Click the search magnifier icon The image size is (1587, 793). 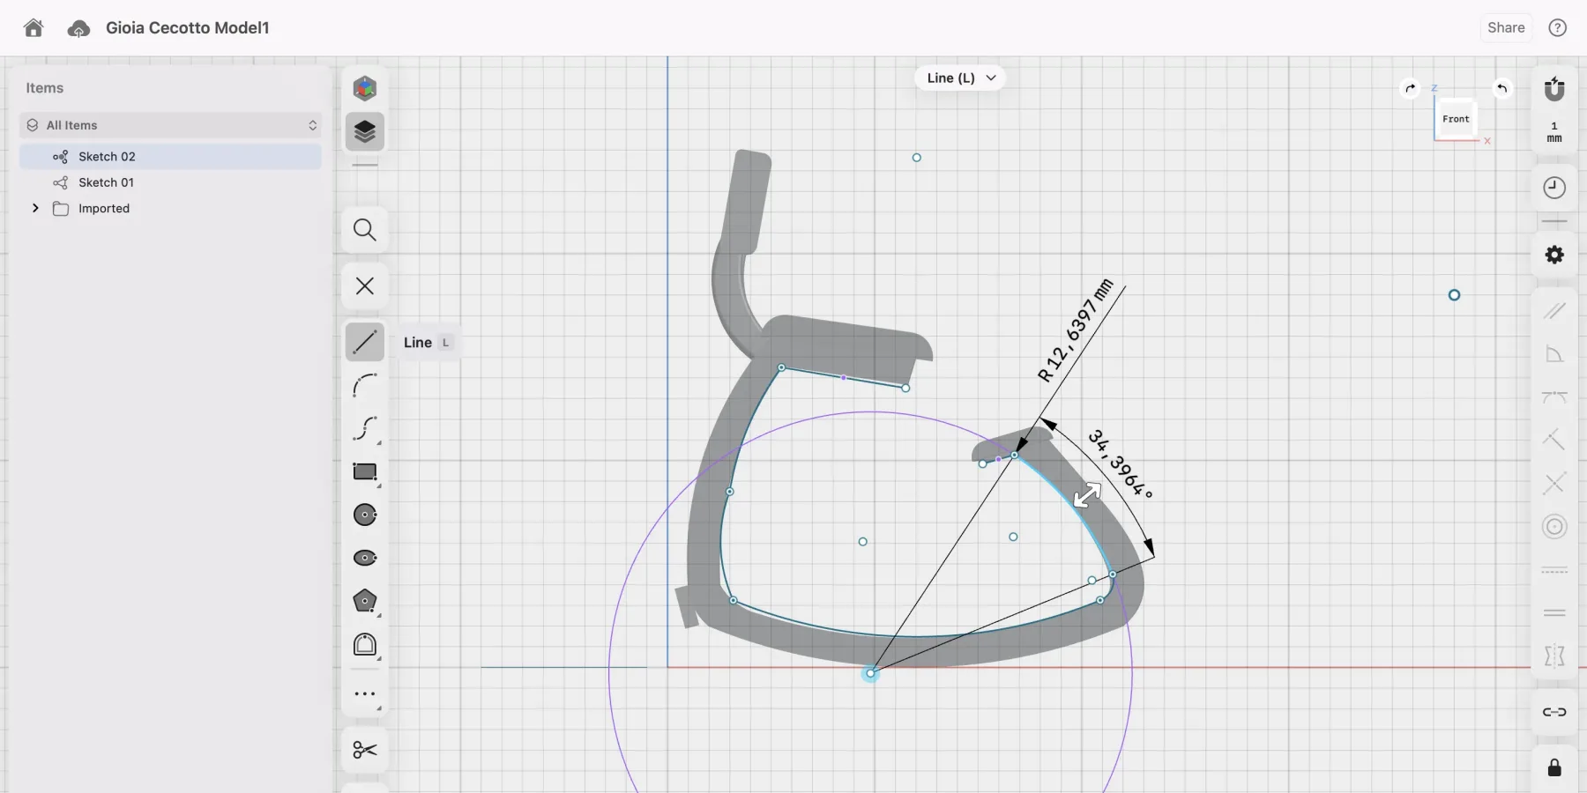point(364,230)
